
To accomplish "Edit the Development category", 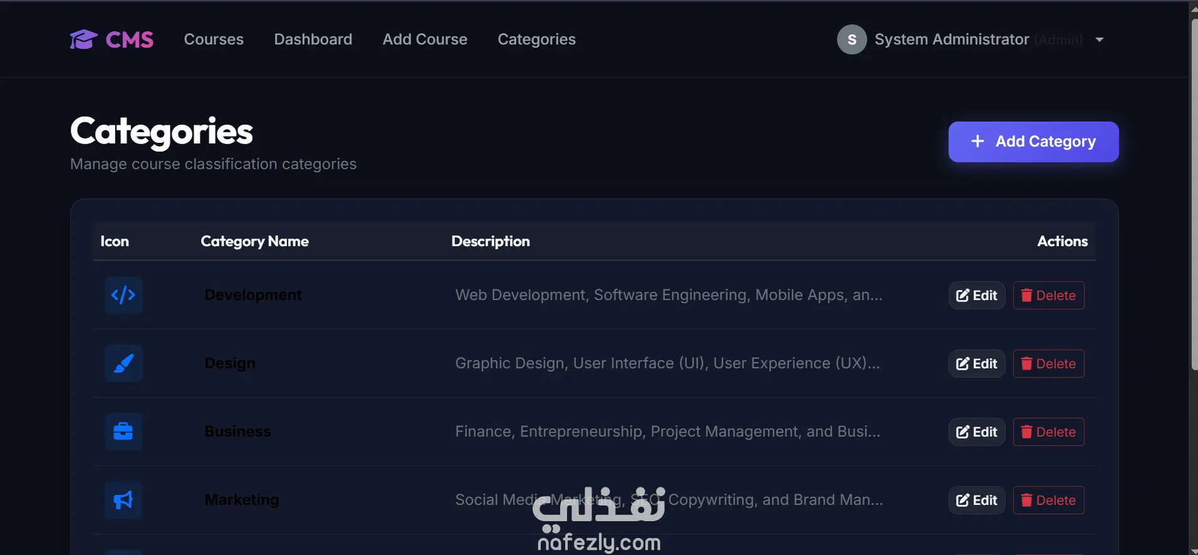I will pyautogui.click(x=977, y=296).
